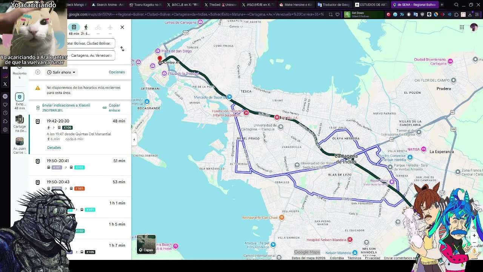The image size is (483, 272).
Task: Select the flight travel mode icon
Action: click(x=110, y=27)
